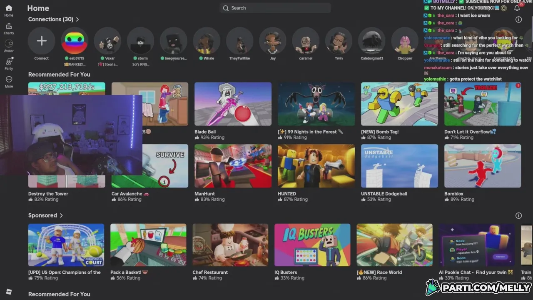Open caramel's avatar
This screenshot has height=300, width=533.
click(306, 41)
